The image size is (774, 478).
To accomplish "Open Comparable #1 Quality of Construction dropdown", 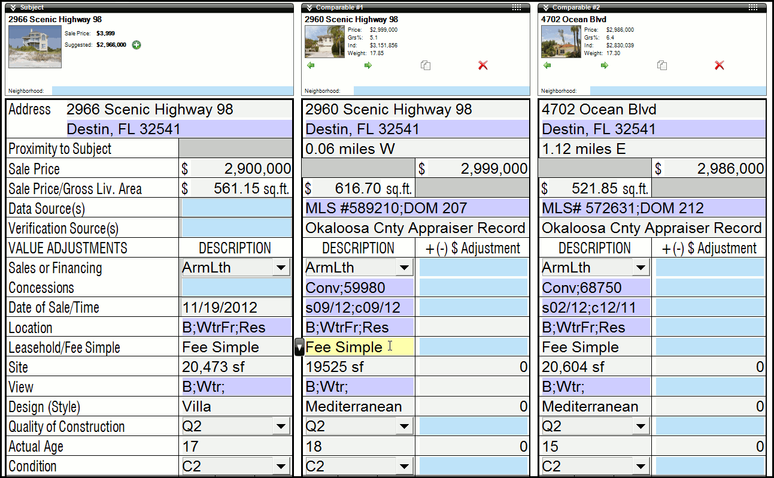I will pyautogui.click(x=405, y=426).
